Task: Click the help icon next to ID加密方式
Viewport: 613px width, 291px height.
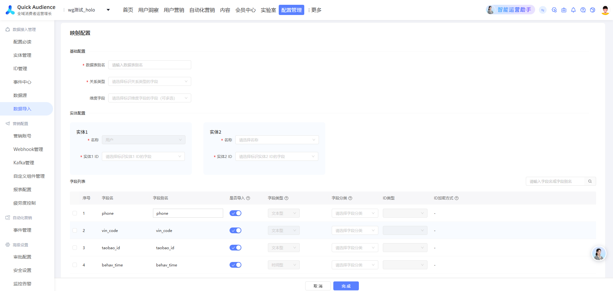Action: click(457, 198)
